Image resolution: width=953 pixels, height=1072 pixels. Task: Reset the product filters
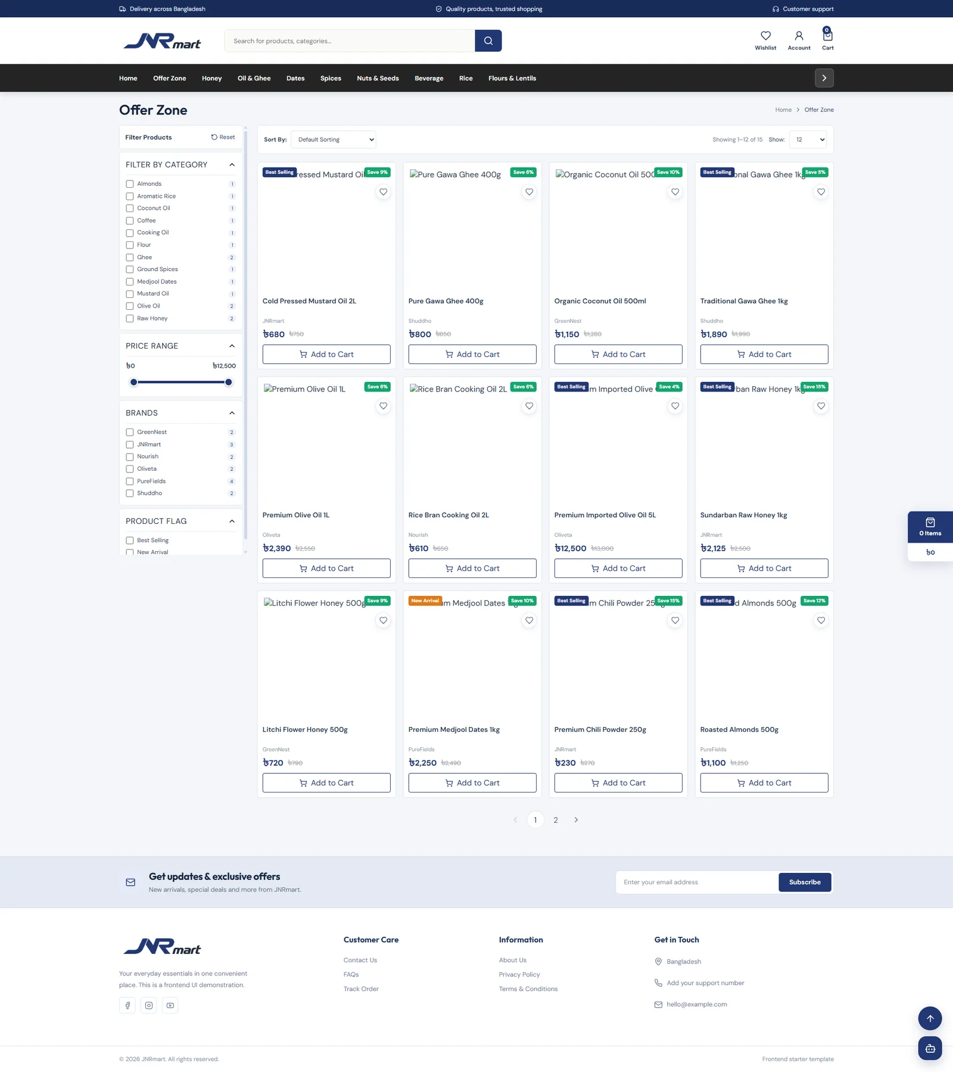[223, 137]
